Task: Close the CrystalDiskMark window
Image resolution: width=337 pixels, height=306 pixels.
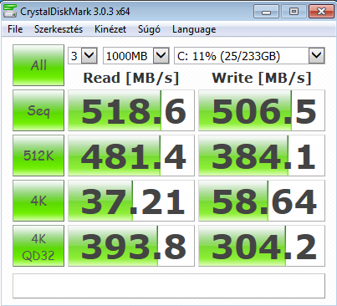Action: click(321, 12)
